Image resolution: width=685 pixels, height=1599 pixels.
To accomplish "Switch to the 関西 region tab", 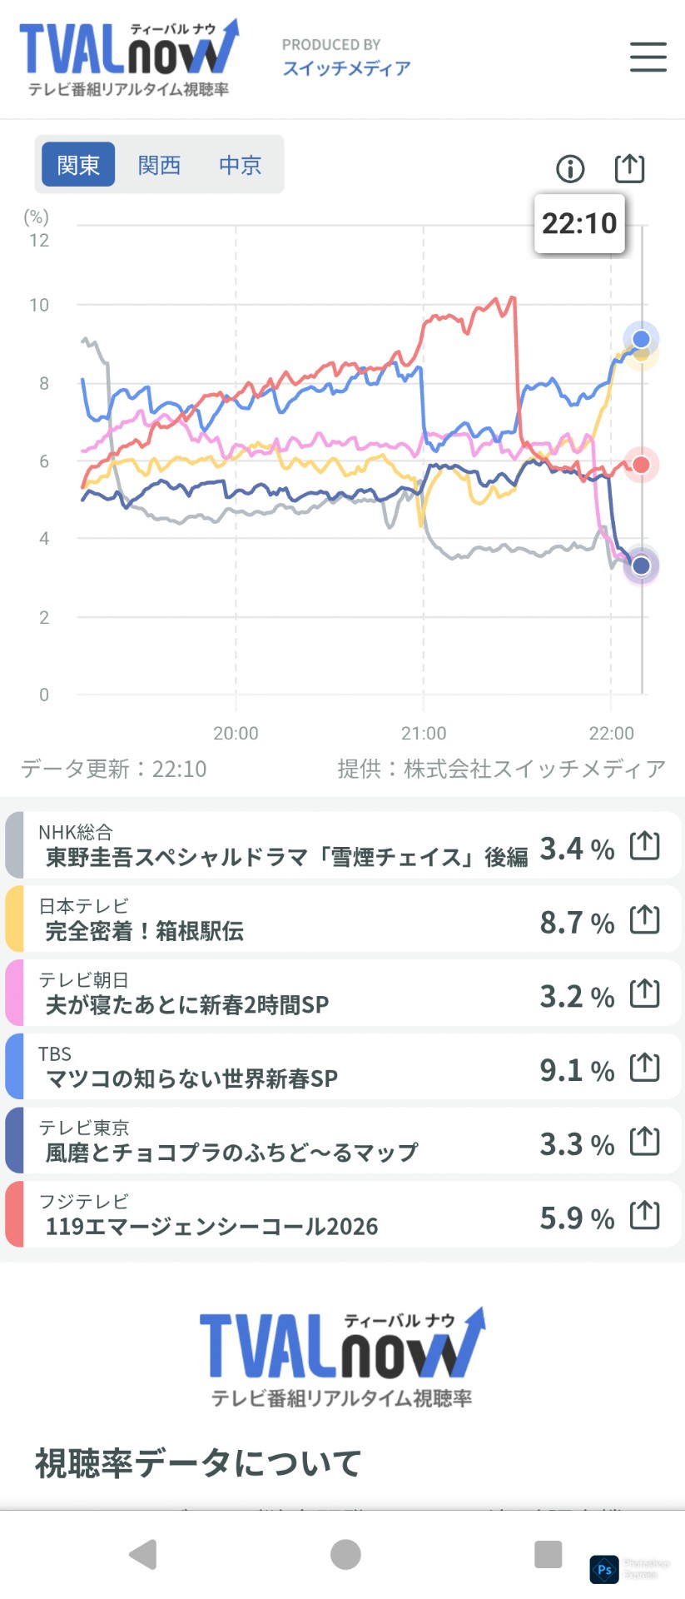I will click(x=159, y=165).
